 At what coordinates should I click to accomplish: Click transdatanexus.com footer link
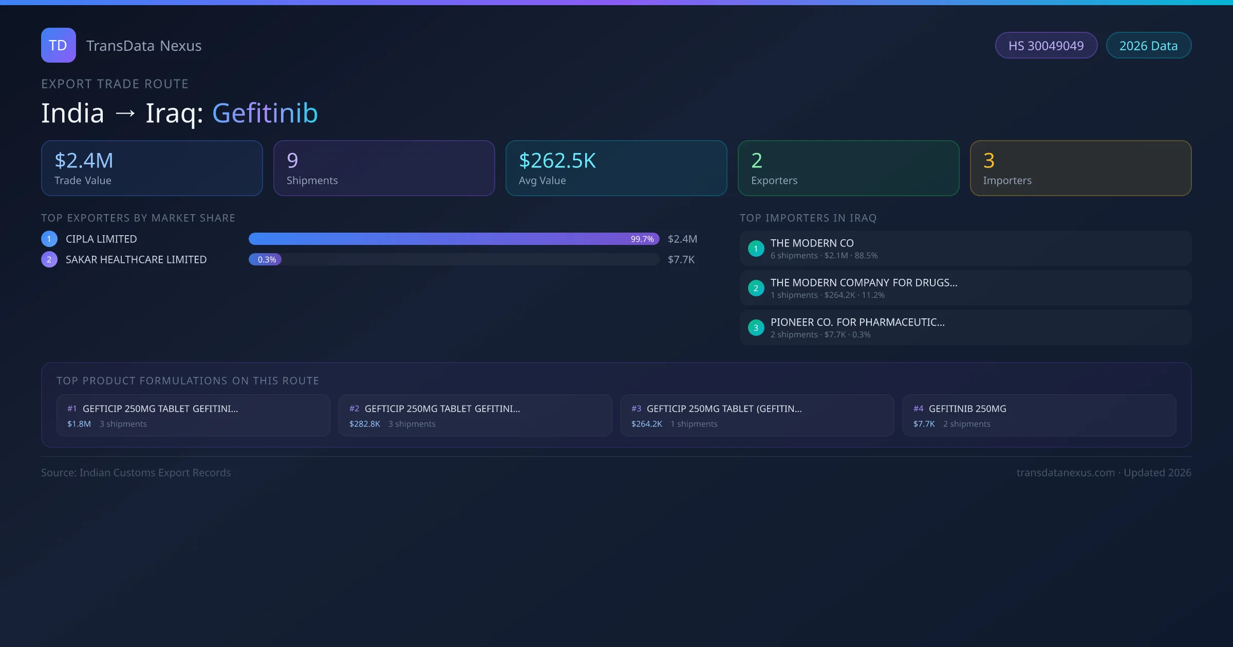pos(1066,472)
